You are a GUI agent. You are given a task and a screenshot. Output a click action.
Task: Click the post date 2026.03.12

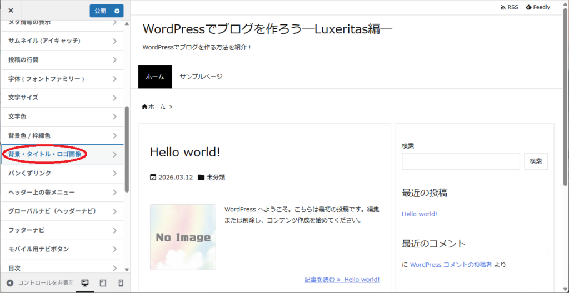176,178
